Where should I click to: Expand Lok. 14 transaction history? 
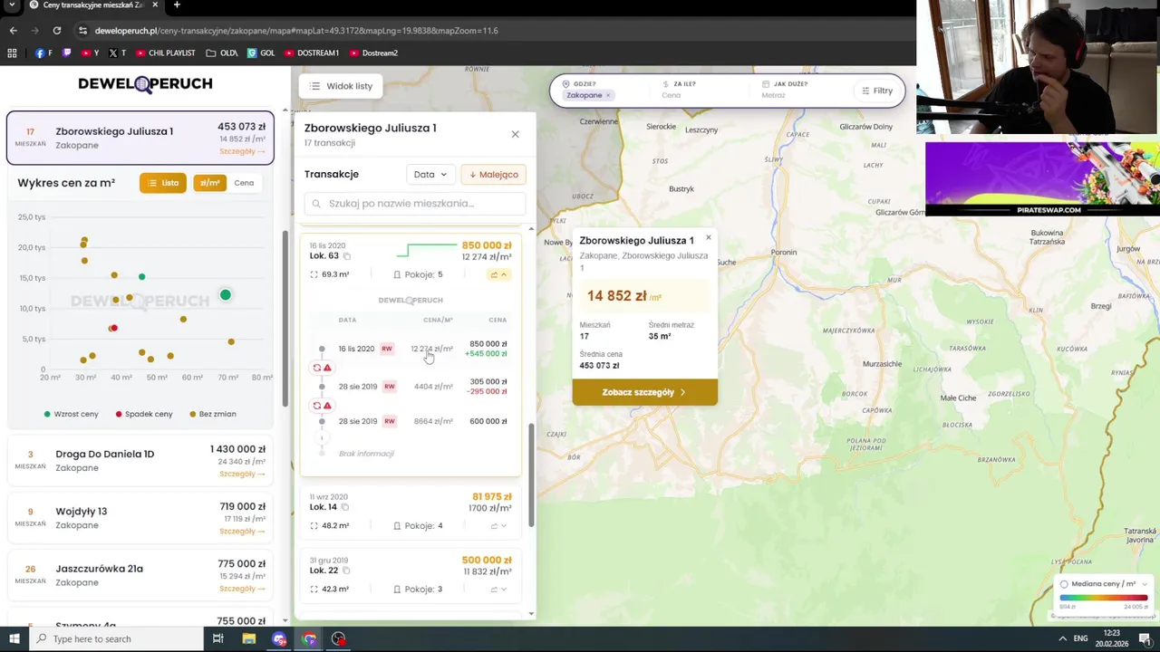[x=499, y=526]
